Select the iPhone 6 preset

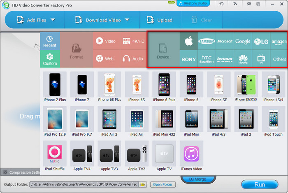[x=191, y=87]
